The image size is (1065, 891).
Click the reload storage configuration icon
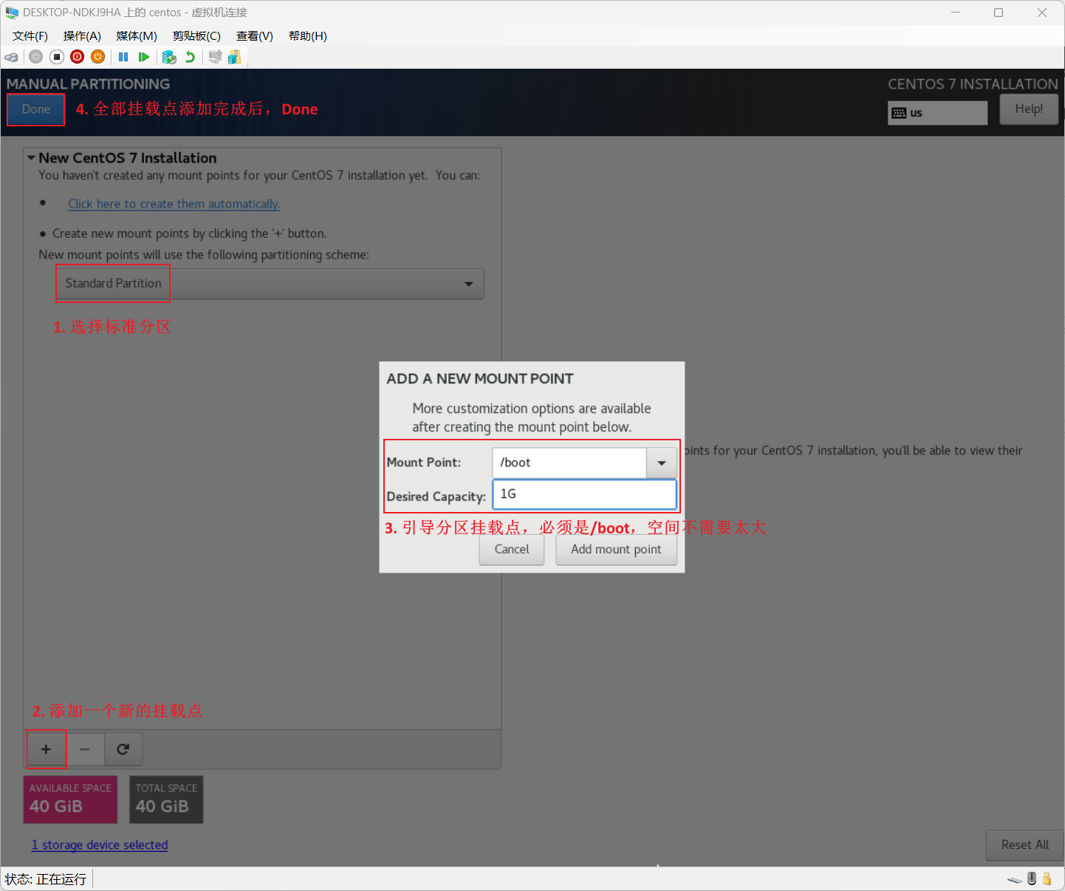click(x=123, y=749)
